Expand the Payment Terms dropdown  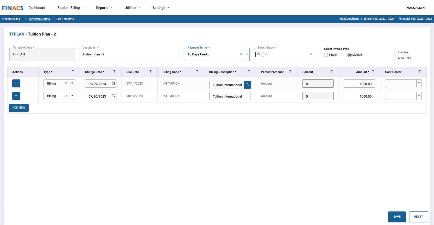pos(247,54)
